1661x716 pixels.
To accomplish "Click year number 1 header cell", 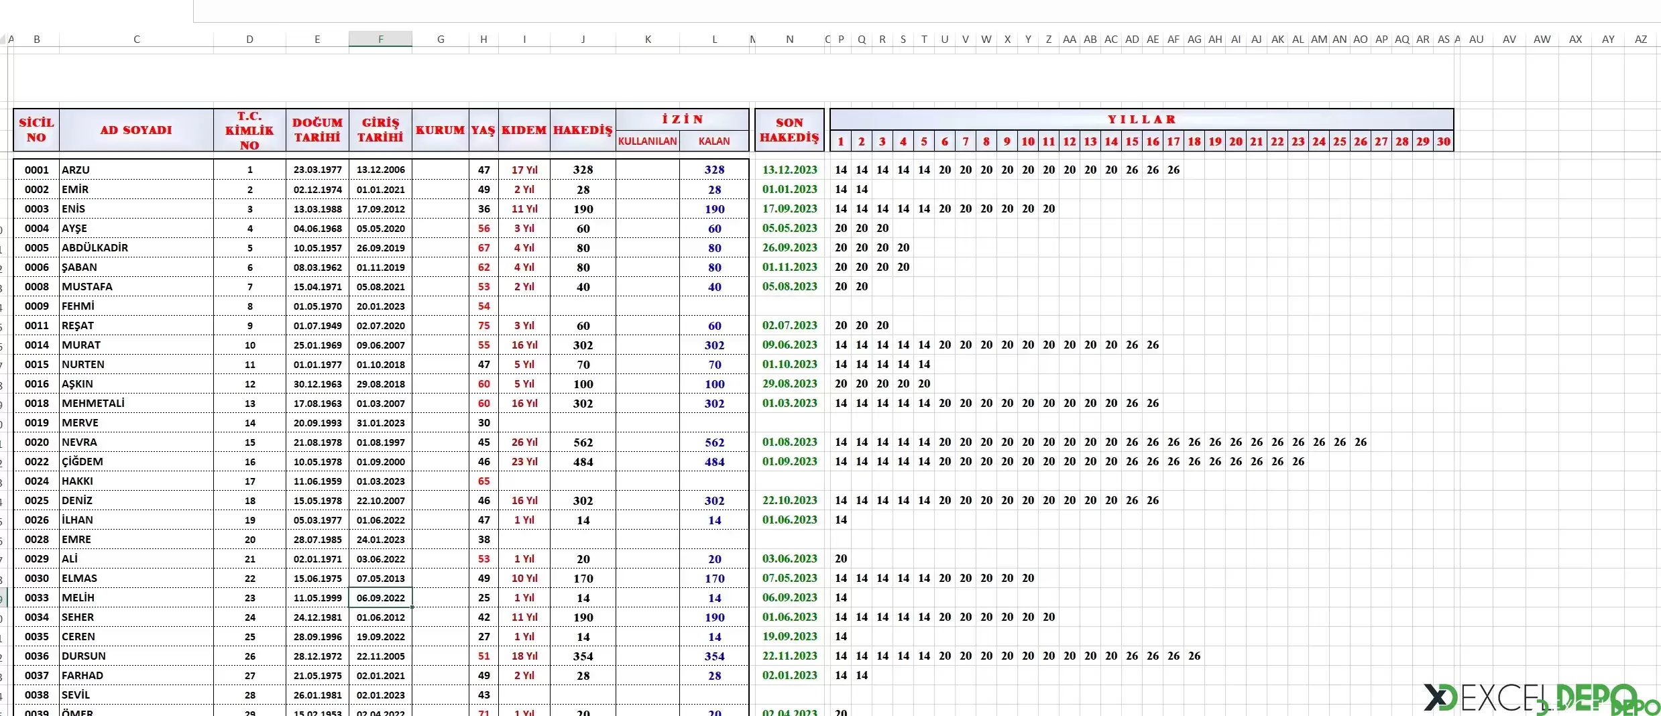I will pos(841,141).
